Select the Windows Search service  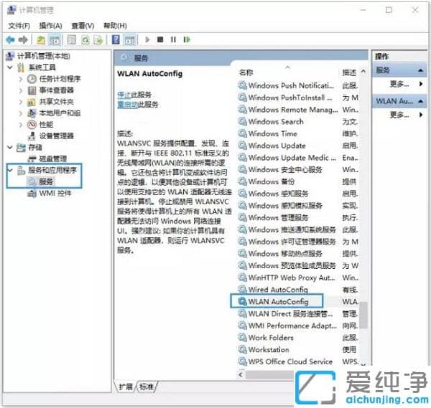point(271,122)
